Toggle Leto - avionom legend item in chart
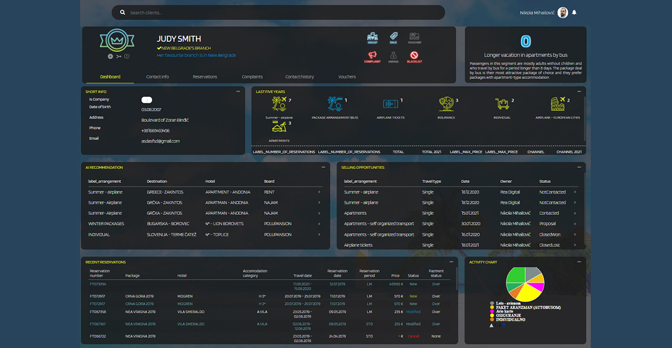The height and width of the screenshot is (348, 672). [x=500, y=303]
